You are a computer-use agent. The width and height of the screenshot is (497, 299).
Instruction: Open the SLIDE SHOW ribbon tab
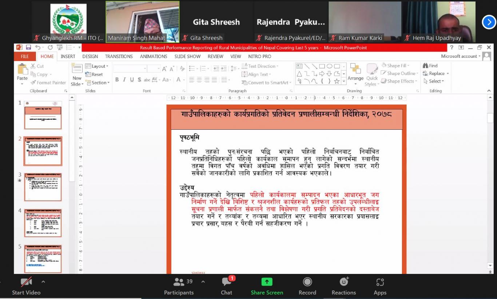(187, 56)
